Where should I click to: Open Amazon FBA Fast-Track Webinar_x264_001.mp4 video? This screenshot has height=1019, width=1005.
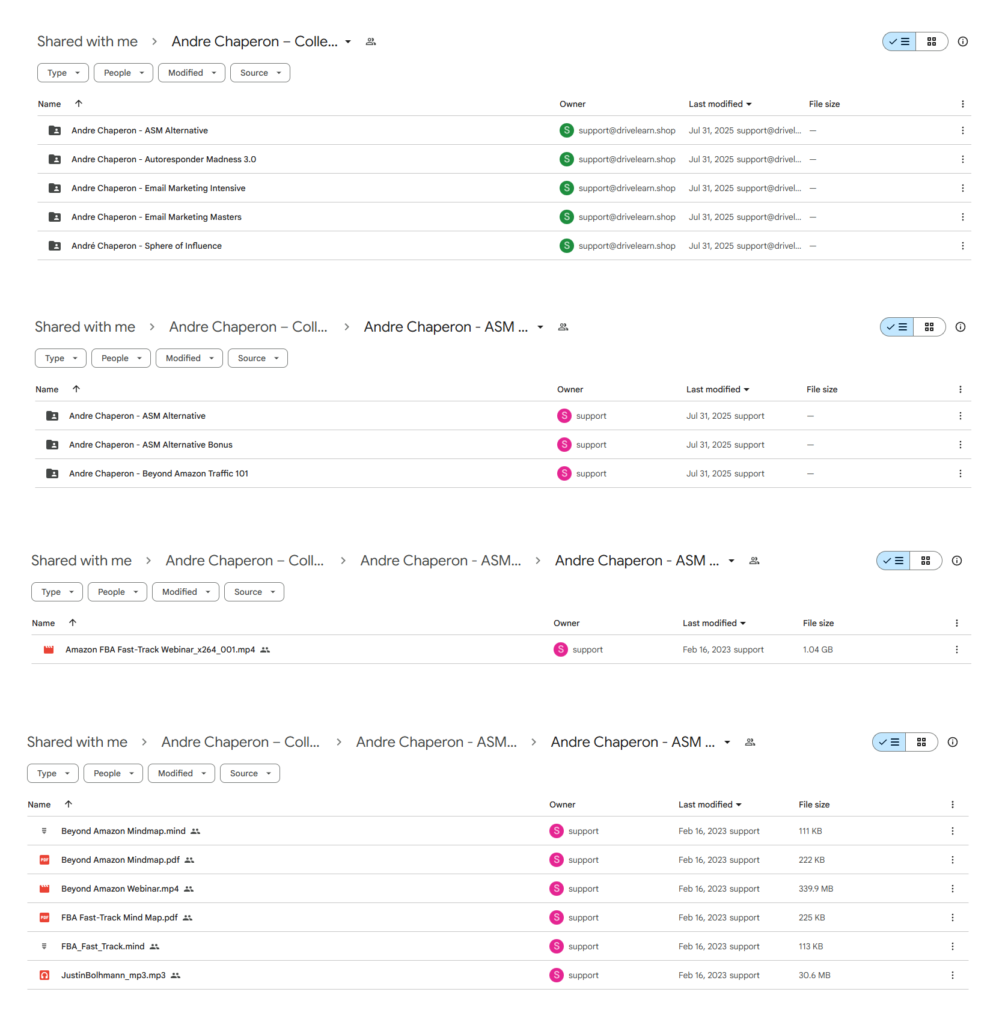[160, 649]
